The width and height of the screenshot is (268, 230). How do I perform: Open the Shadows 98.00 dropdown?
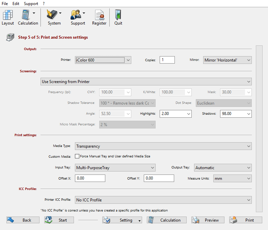tap(236, 114)
